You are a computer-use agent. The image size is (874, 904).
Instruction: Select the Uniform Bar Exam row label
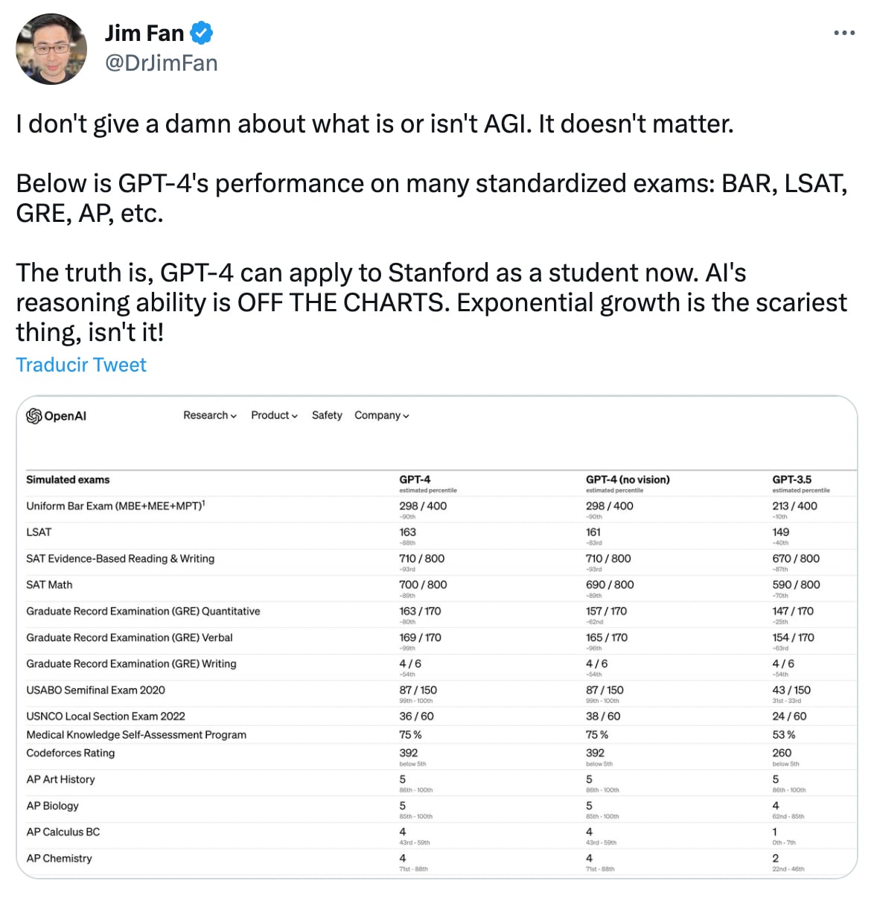click(x=115, y=506)
